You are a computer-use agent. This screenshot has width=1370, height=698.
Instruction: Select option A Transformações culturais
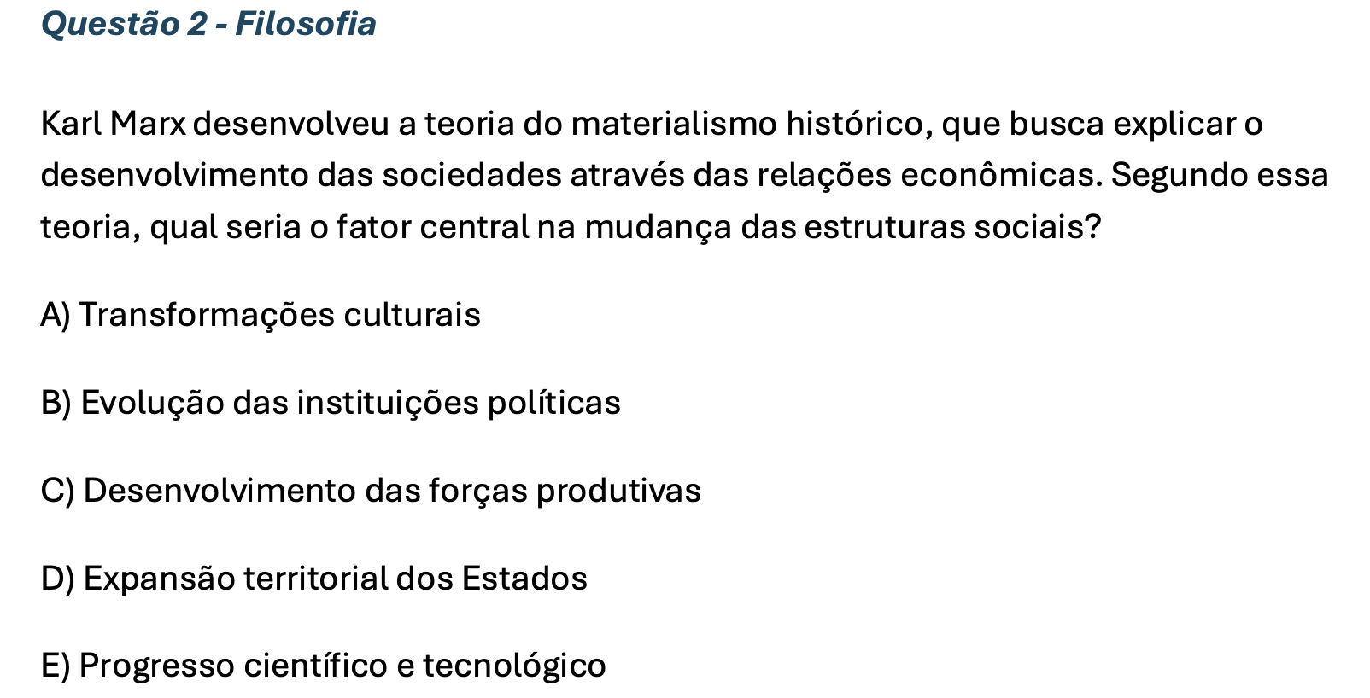pyautogui.click(x=261, y=316)
